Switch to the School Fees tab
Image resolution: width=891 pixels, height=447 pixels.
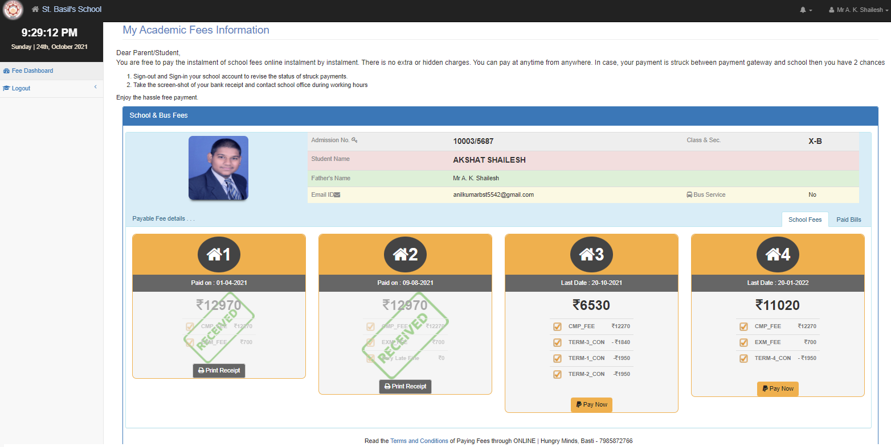tap(805, 220)
